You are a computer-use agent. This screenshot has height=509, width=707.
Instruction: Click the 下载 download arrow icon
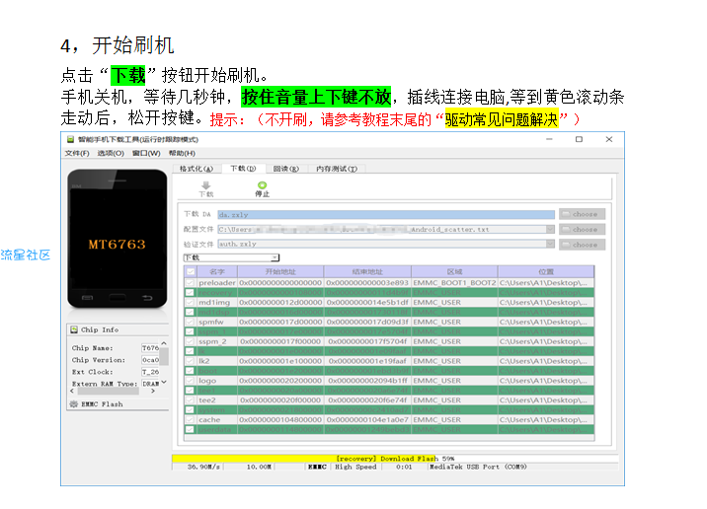tap(206, 185)
